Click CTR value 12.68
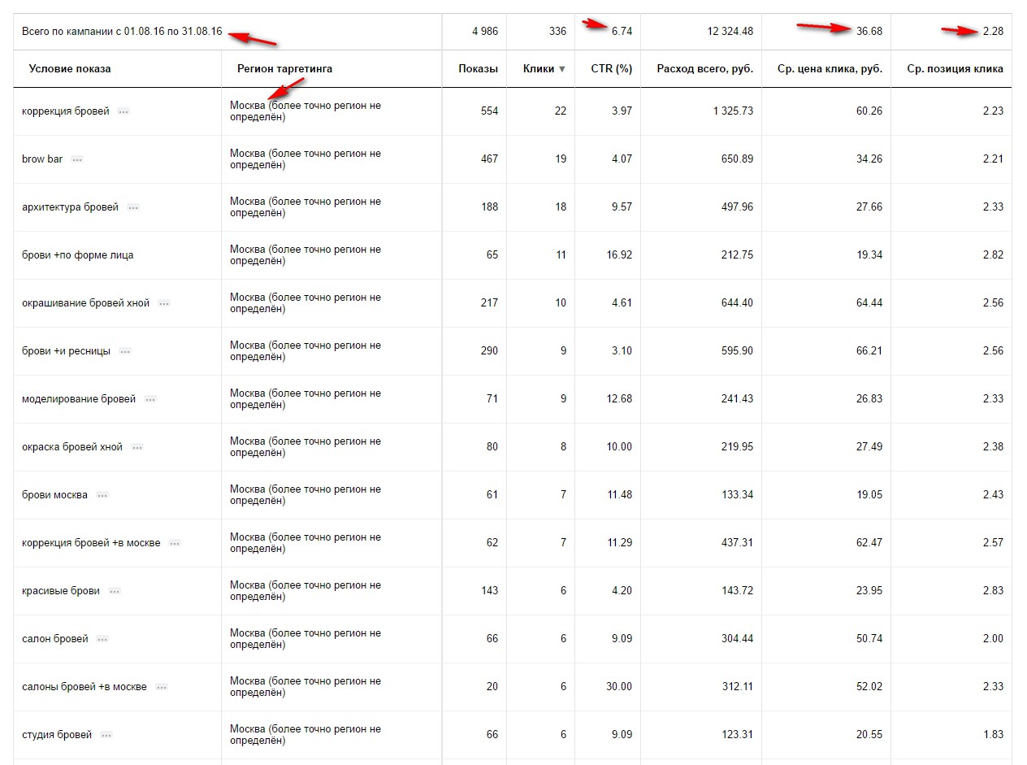Image resolution: width=1027 pixels, height=765 pixels. (x=619, y=399)
